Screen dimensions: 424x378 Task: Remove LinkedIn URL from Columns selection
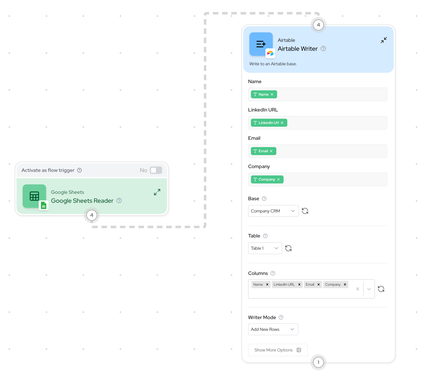(x=299, y=284)
